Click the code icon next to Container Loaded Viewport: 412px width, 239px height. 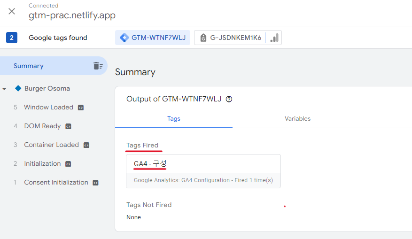click(x=86, y=145)
